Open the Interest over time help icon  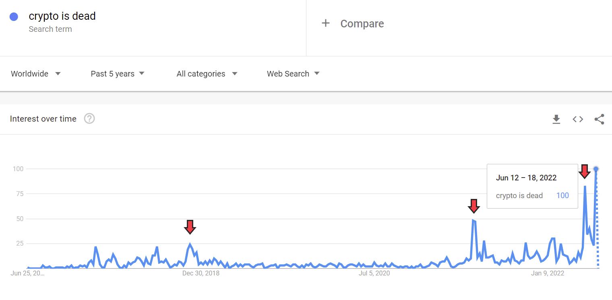click(89, 119)
